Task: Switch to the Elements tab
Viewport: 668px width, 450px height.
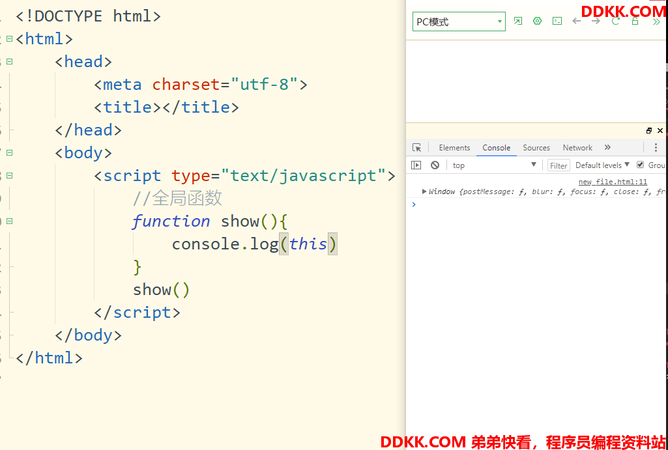Action: 454,148
